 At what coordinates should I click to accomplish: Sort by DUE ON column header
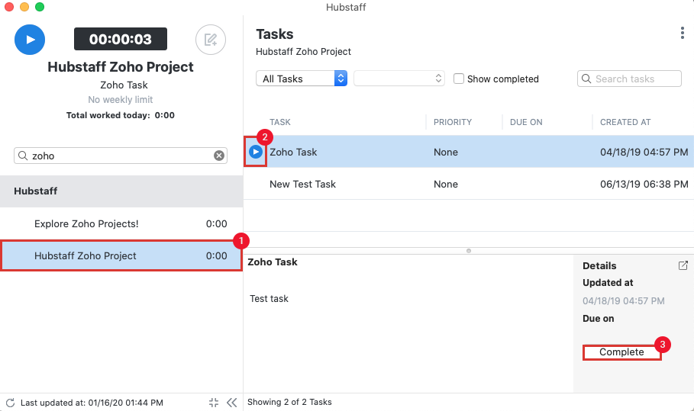click(x=526, y=122)
